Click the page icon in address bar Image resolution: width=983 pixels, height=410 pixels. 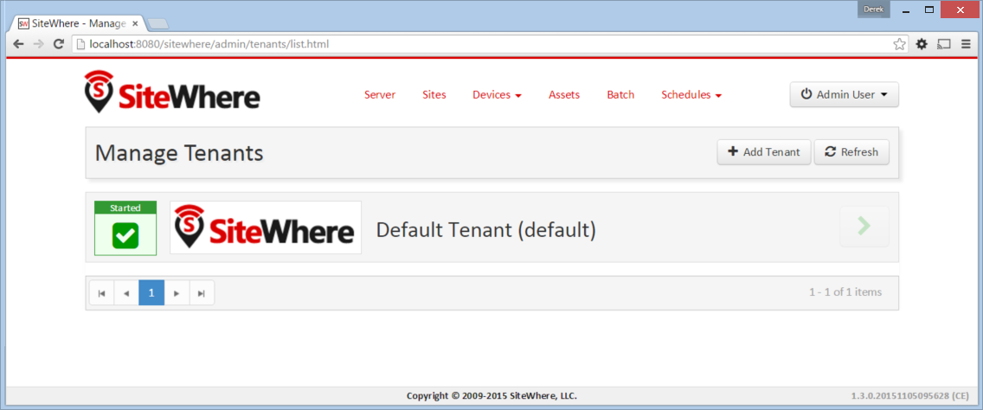point(80,44)
